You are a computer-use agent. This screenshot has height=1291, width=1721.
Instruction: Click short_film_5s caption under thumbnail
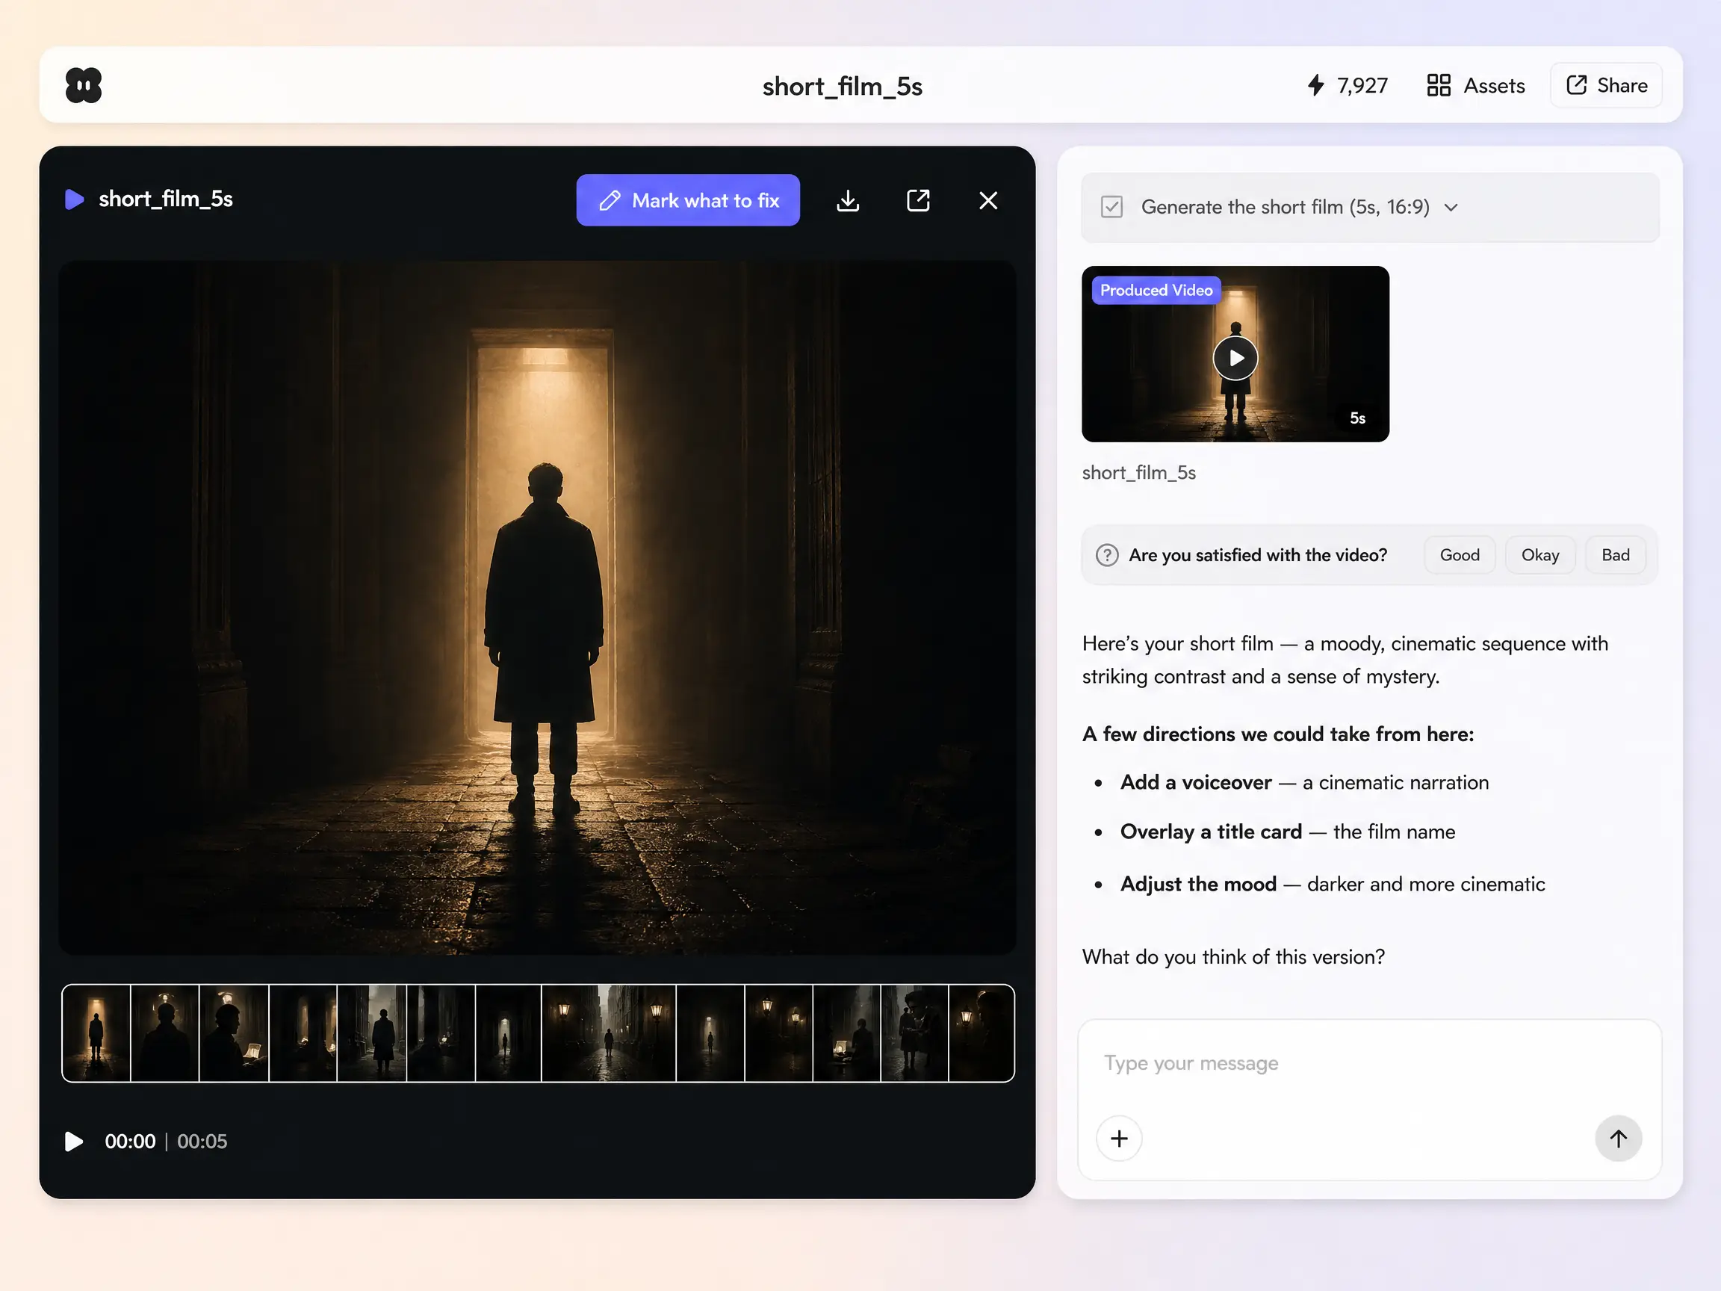click(x=1138, y=472)
